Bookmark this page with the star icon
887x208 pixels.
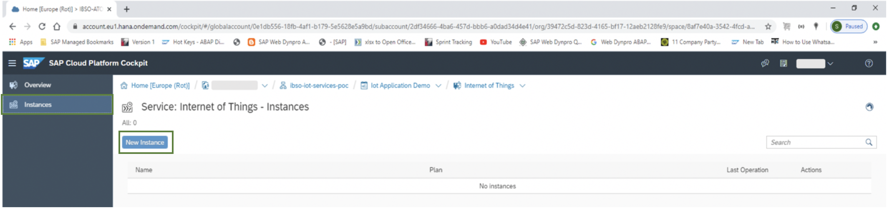click(768, 26)
